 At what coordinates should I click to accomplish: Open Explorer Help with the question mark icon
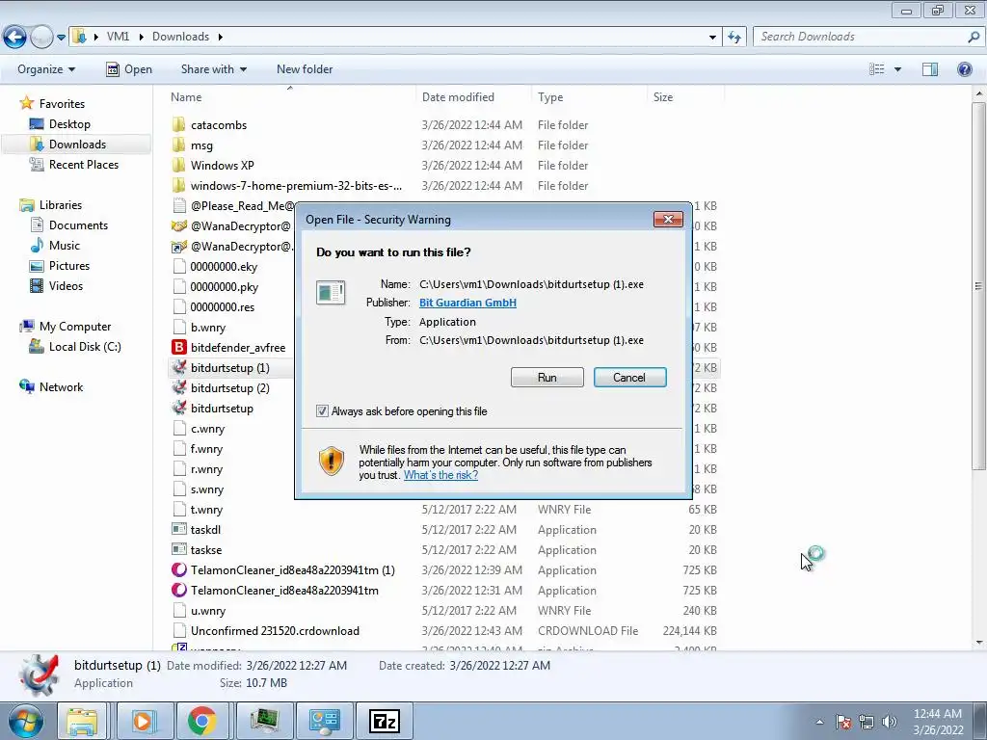pos(964,69)
